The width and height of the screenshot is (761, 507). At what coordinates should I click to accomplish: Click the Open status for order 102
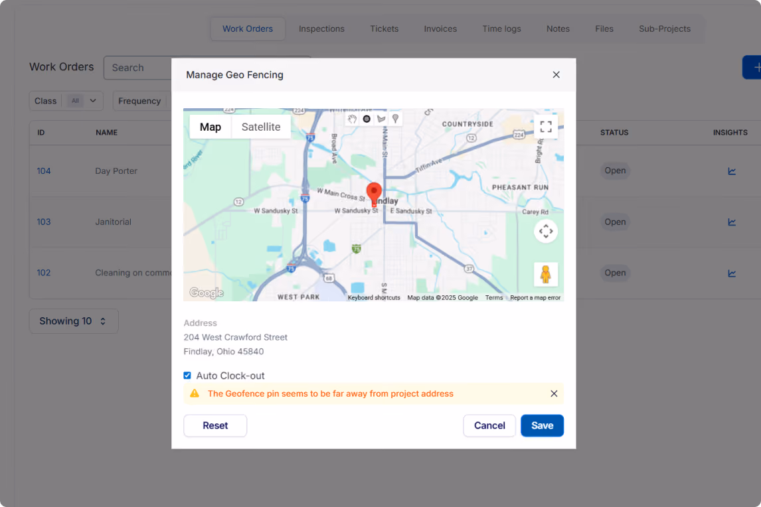coord(615,273)
